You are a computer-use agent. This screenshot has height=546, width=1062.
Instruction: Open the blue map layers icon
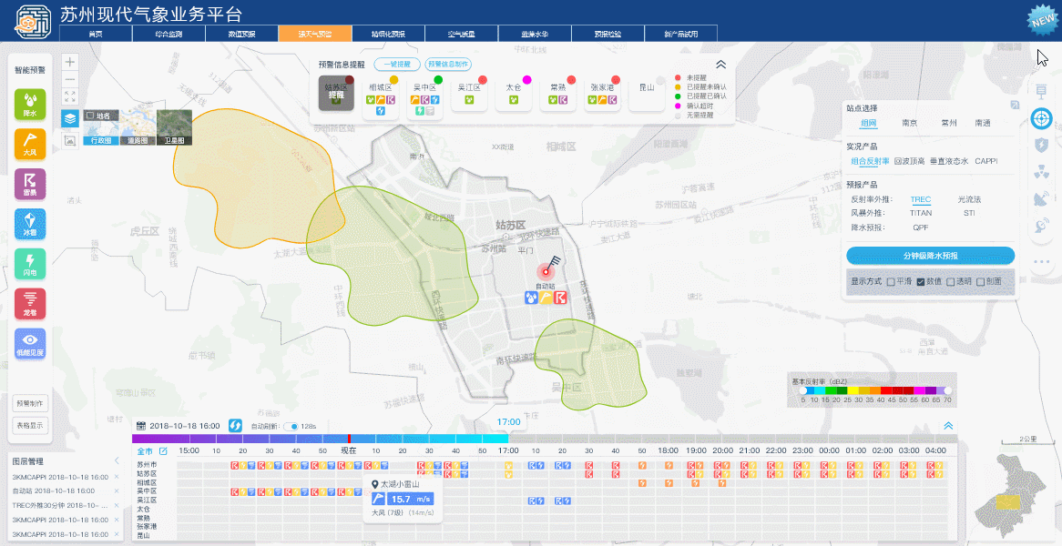(x=70, y=118)
